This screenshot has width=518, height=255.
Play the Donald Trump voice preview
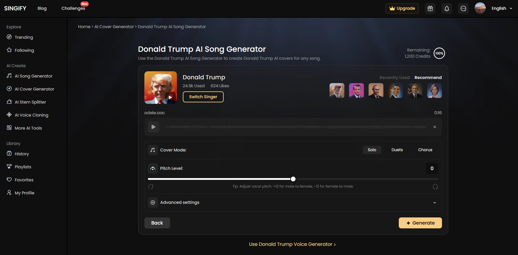(170, 97)
